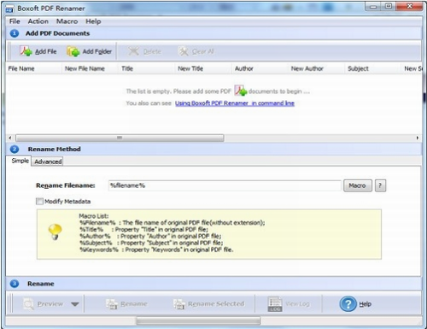This screenshot has height=329, width=427.
Task: Open the View Log icon
Action: pyautogui.click(x=275, y=304)
